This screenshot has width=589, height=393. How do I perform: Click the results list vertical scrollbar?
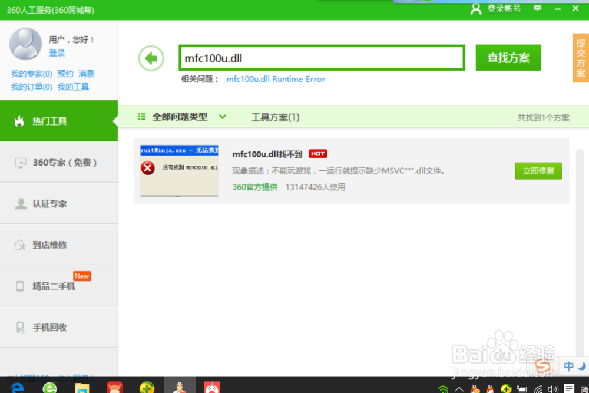tap(580, 256)
